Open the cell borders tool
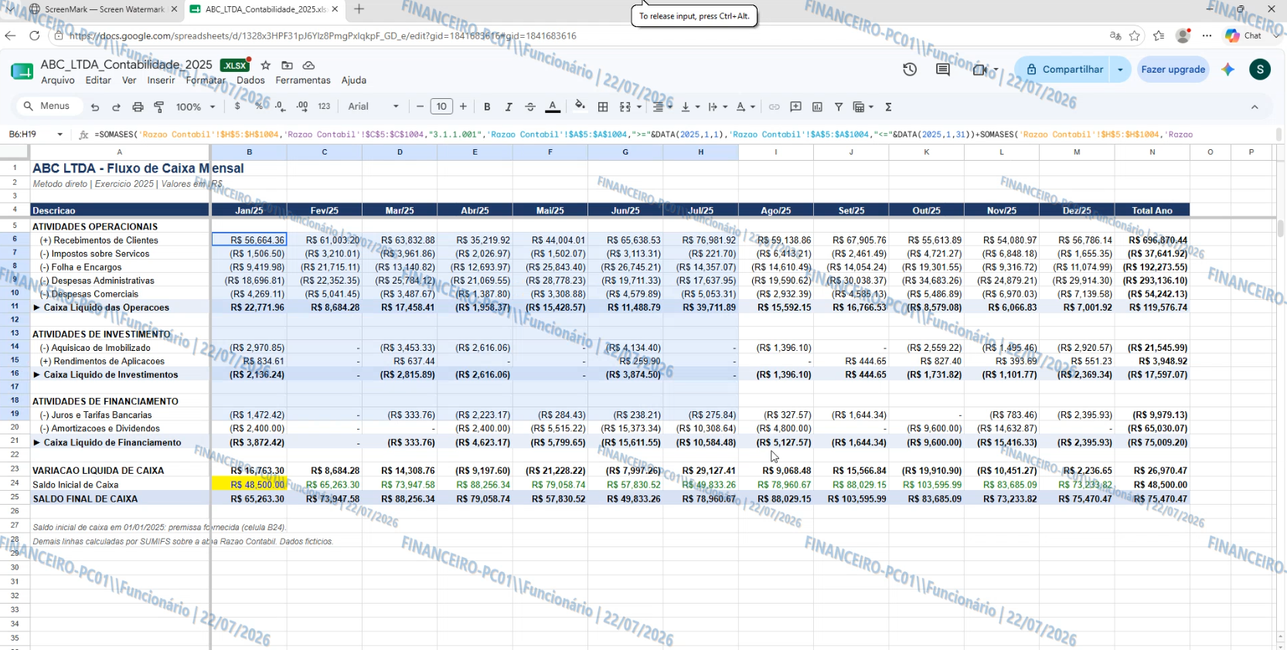Viewport: 1287px width, 650px height. pos(603,107)
